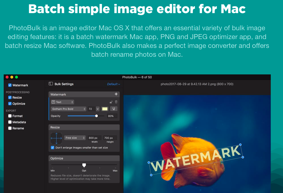The height and width of the screenshot is (193, 283).
Task: Enable the Metadata export checkbox
Action: [x=10, y=122]
